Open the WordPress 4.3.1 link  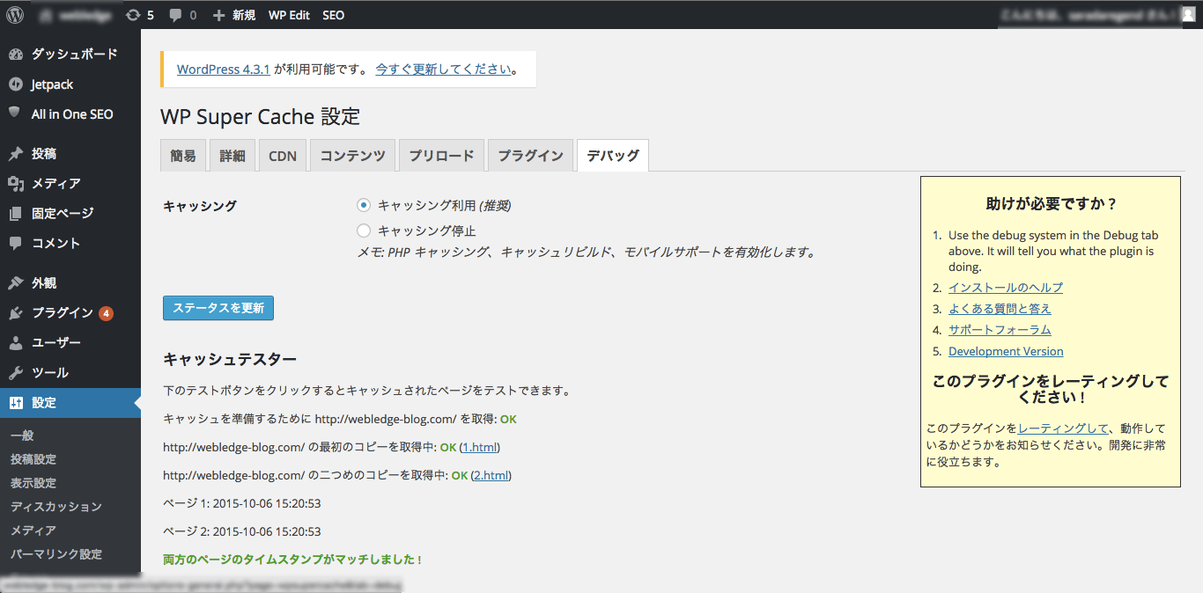click(223, 69)
